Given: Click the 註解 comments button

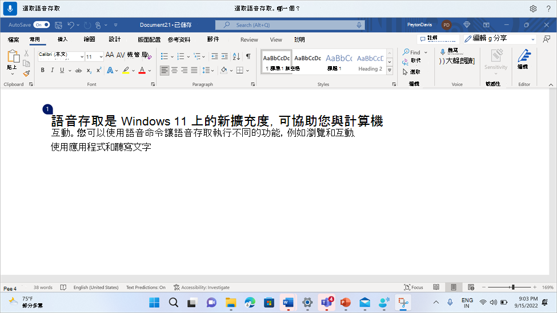Looking at the screenshot, I should (438, 39).
